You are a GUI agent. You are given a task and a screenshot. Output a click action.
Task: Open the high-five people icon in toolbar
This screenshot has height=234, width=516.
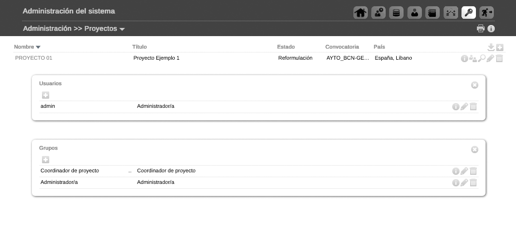pos(450,13)
